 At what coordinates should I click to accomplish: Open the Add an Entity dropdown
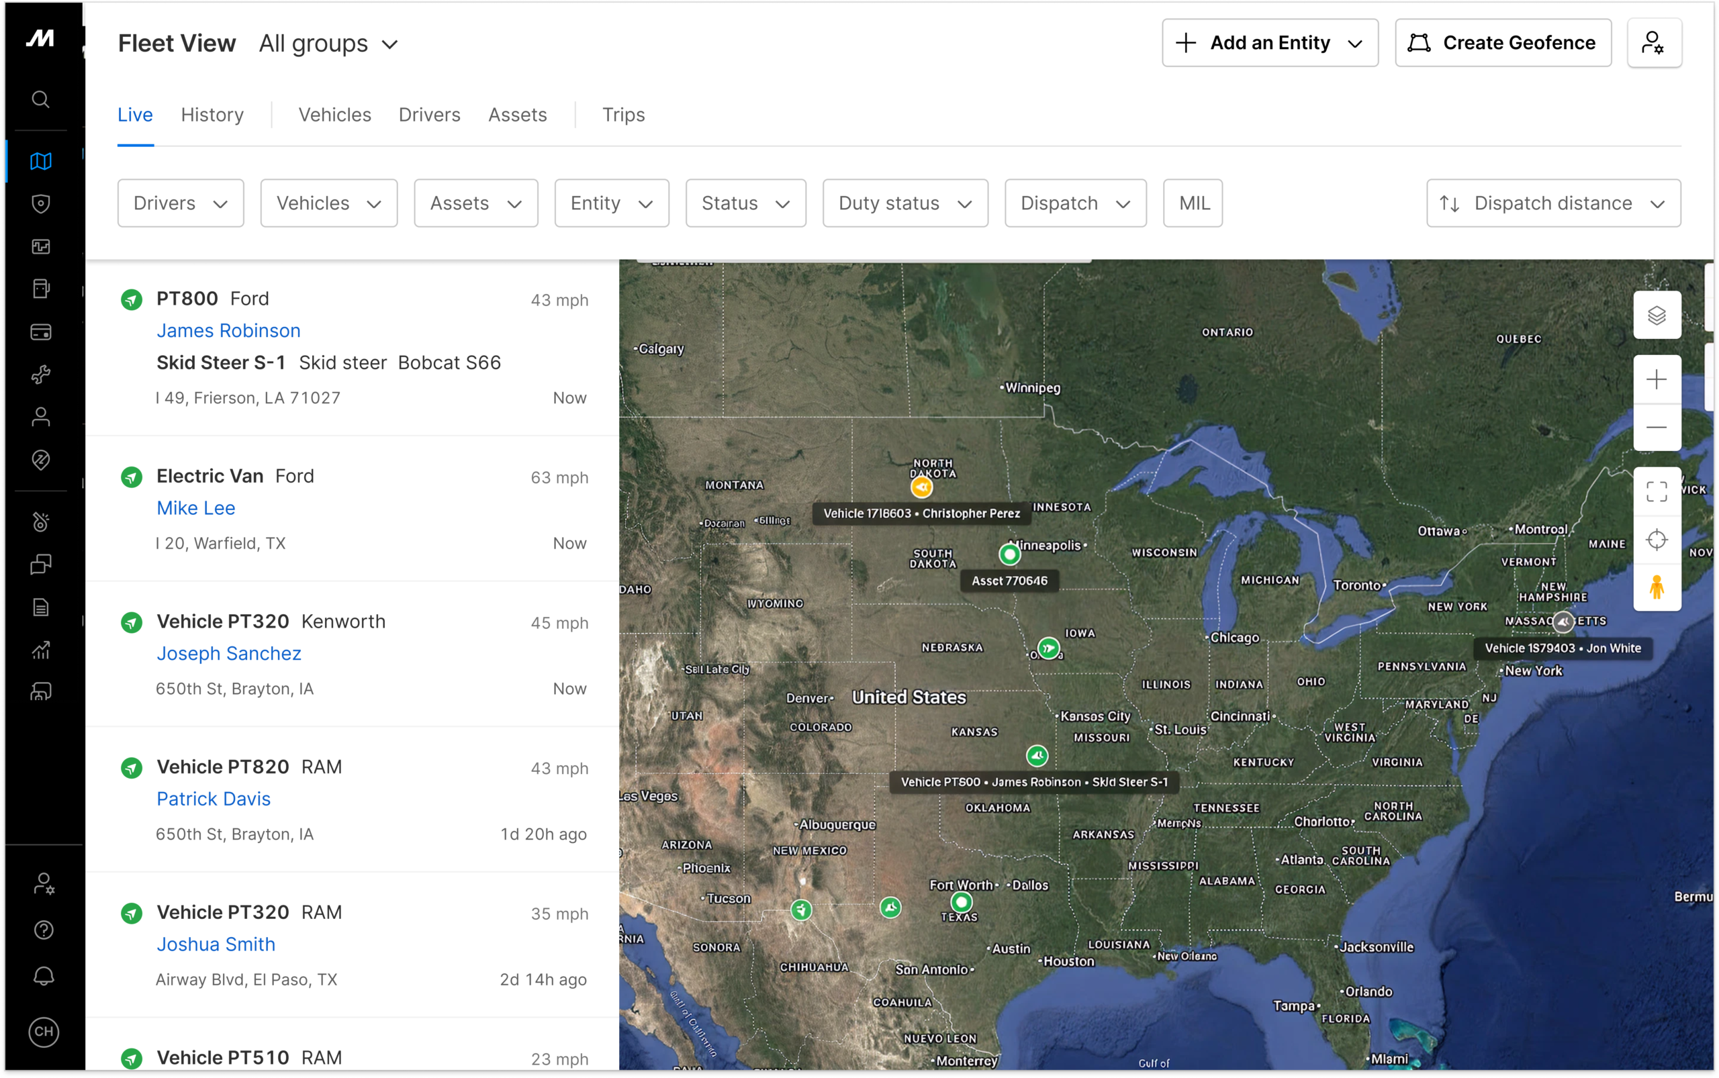coord(1270,44)
